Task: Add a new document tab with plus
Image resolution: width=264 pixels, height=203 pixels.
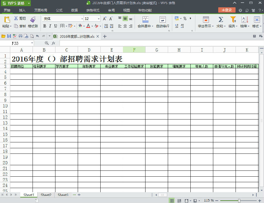Action: pos(105,36)
